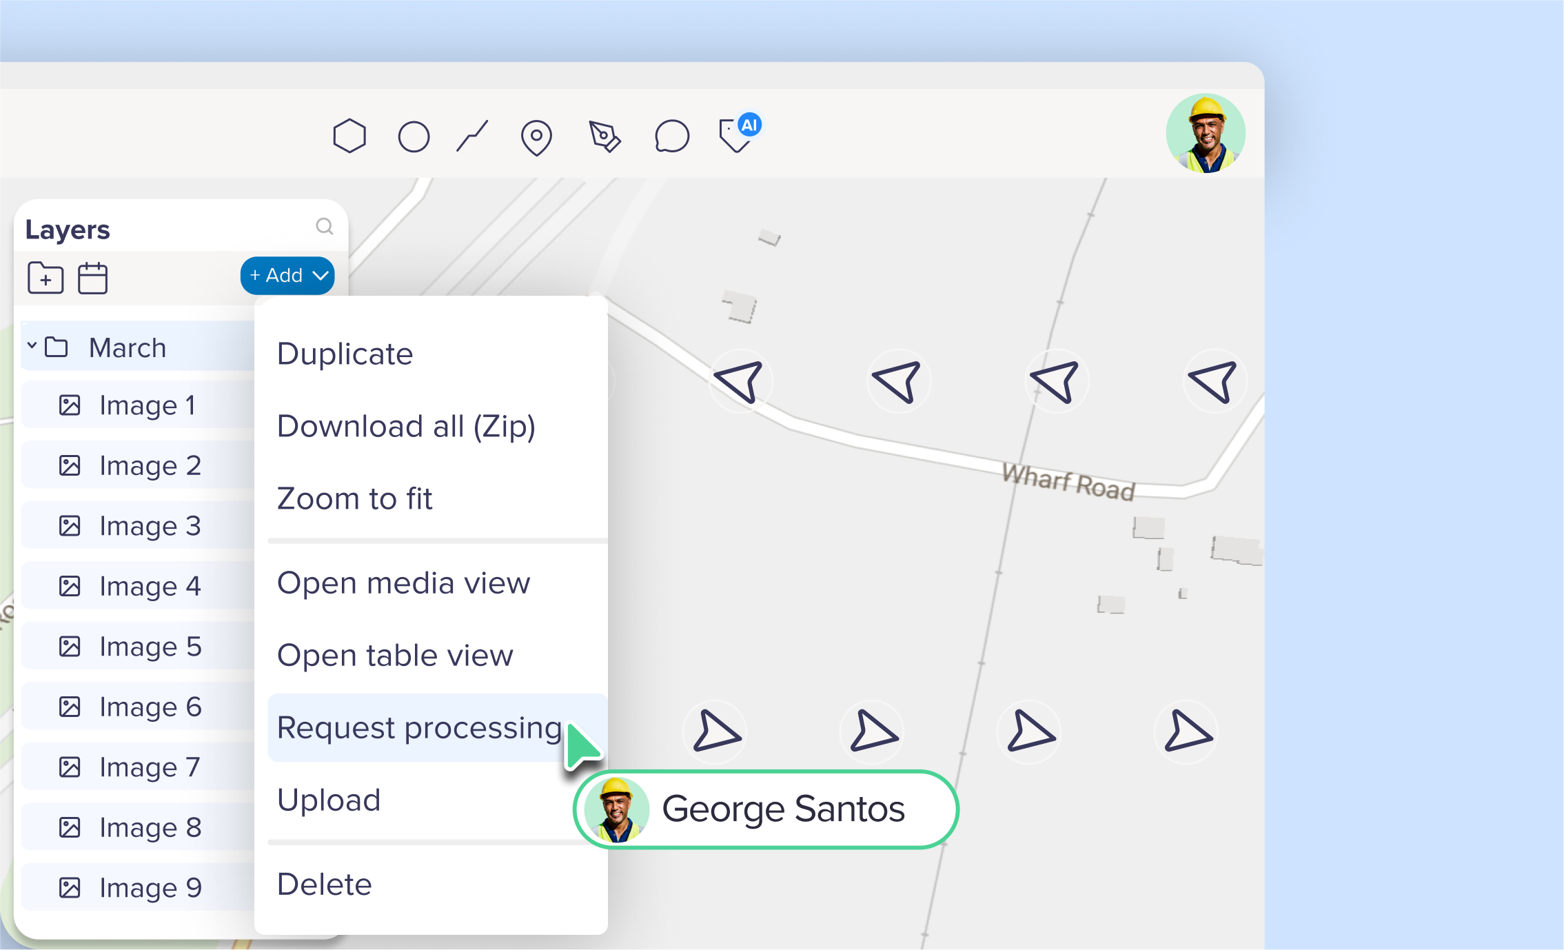The width and height of the screenshot is (1564, 950).
Task: Open the calendar date filter icon
Action: click(x=92, y=279)
